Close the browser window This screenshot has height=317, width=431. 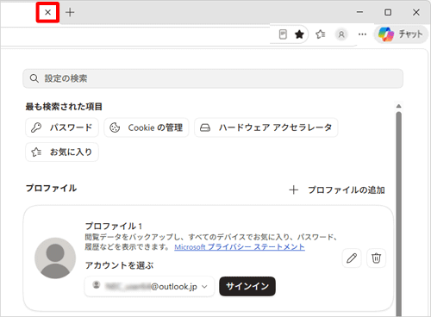coord(416,12)
